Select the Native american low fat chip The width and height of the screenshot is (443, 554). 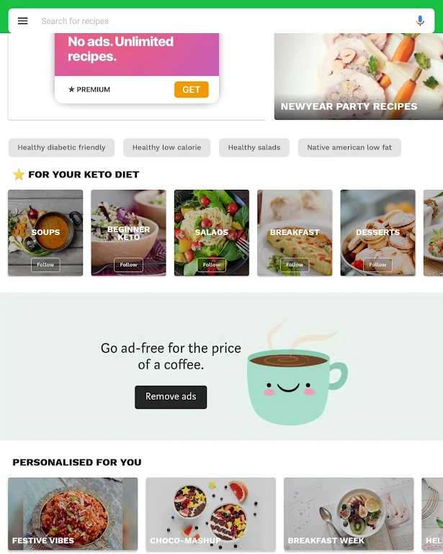pos(349,148)
